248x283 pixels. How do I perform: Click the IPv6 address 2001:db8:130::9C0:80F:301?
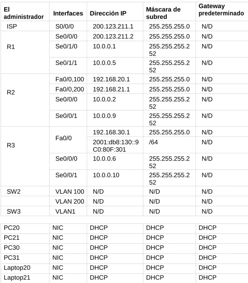[x=115, y=145]
